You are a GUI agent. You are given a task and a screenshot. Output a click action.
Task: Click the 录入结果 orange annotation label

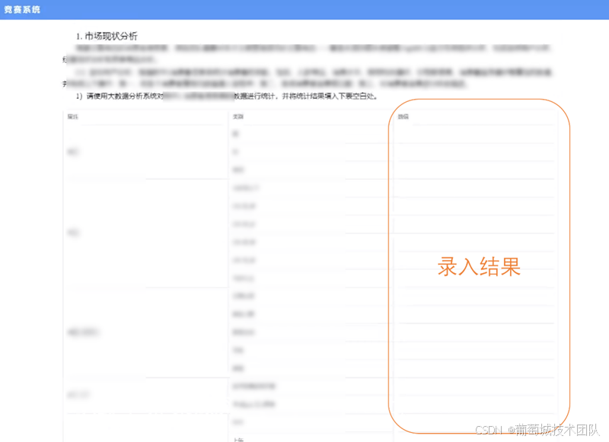(x=479, y=266)
